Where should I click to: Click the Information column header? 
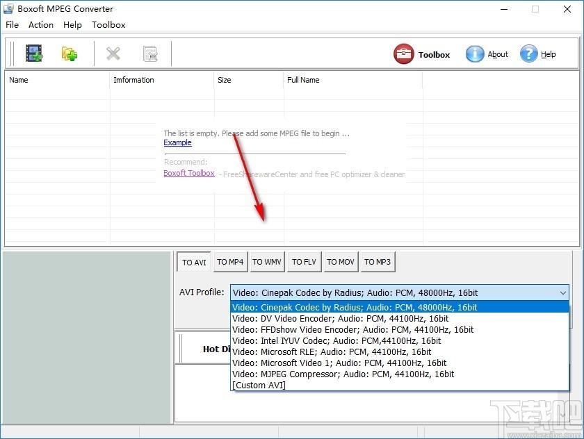point(162,80)
